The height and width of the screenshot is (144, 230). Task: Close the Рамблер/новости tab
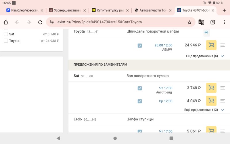pyautogui.click(x=42, y=10)
